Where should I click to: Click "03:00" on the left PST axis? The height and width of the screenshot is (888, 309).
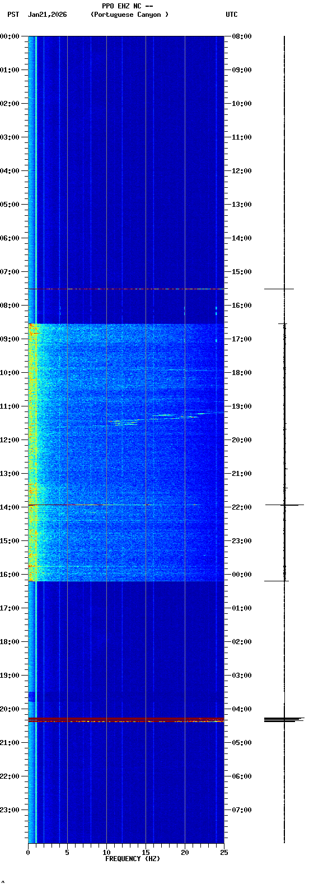click(10, 137)
